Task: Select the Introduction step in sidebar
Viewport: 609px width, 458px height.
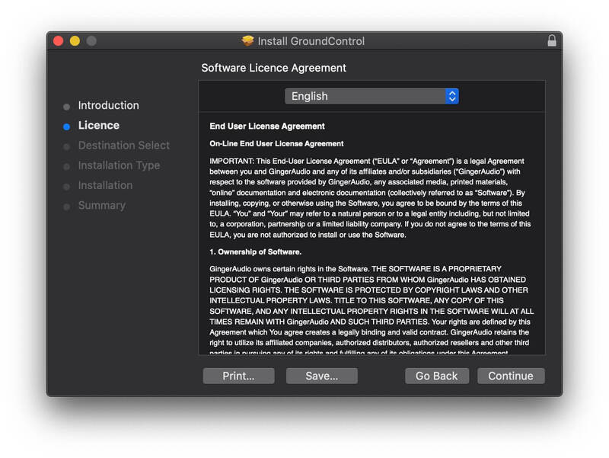Action: tap(108, 105)
